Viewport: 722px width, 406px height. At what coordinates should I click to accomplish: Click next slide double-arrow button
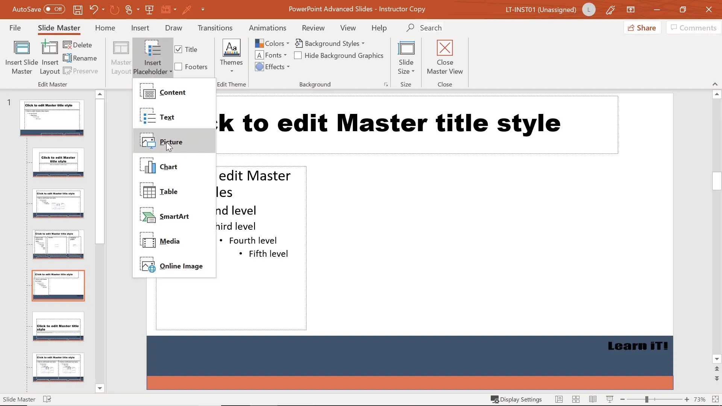pos(717,379)
